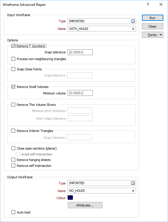
Task: Enable Snap Close Points option
Action: click(13, 69)
